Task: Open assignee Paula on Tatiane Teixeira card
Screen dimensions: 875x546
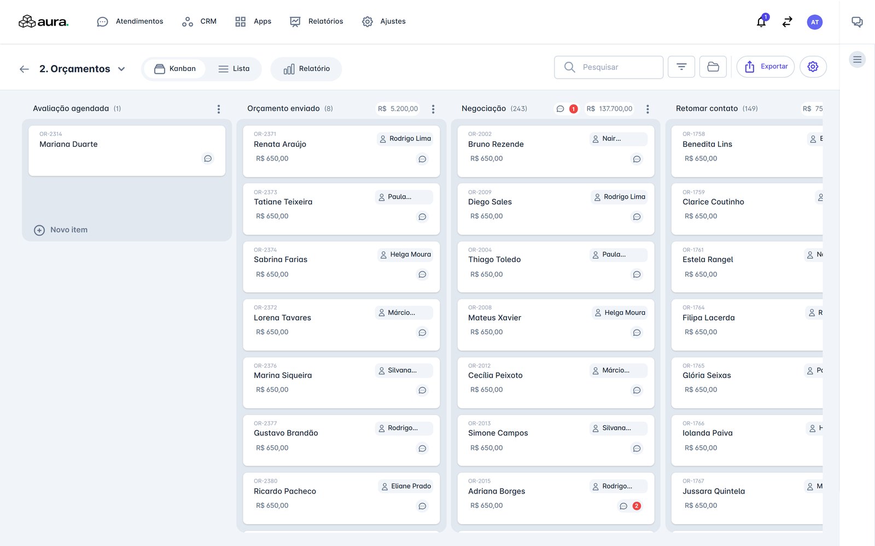Action: [x=404, y=197]
